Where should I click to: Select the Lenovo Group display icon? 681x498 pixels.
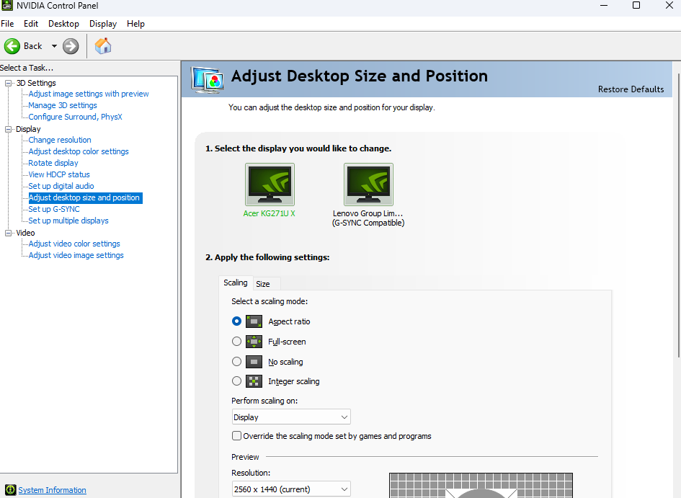[x=368, y=184]
